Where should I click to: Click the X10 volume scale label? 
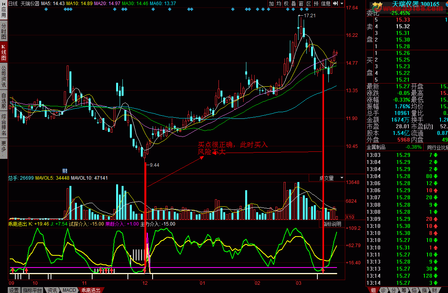coord(350,217)
